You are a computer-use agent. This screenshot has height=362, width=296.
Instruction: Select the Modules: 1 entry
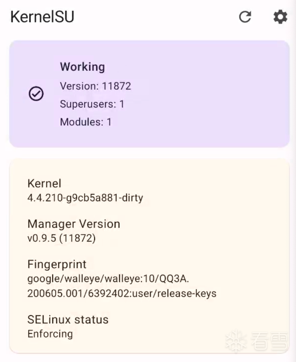[86, 122]
